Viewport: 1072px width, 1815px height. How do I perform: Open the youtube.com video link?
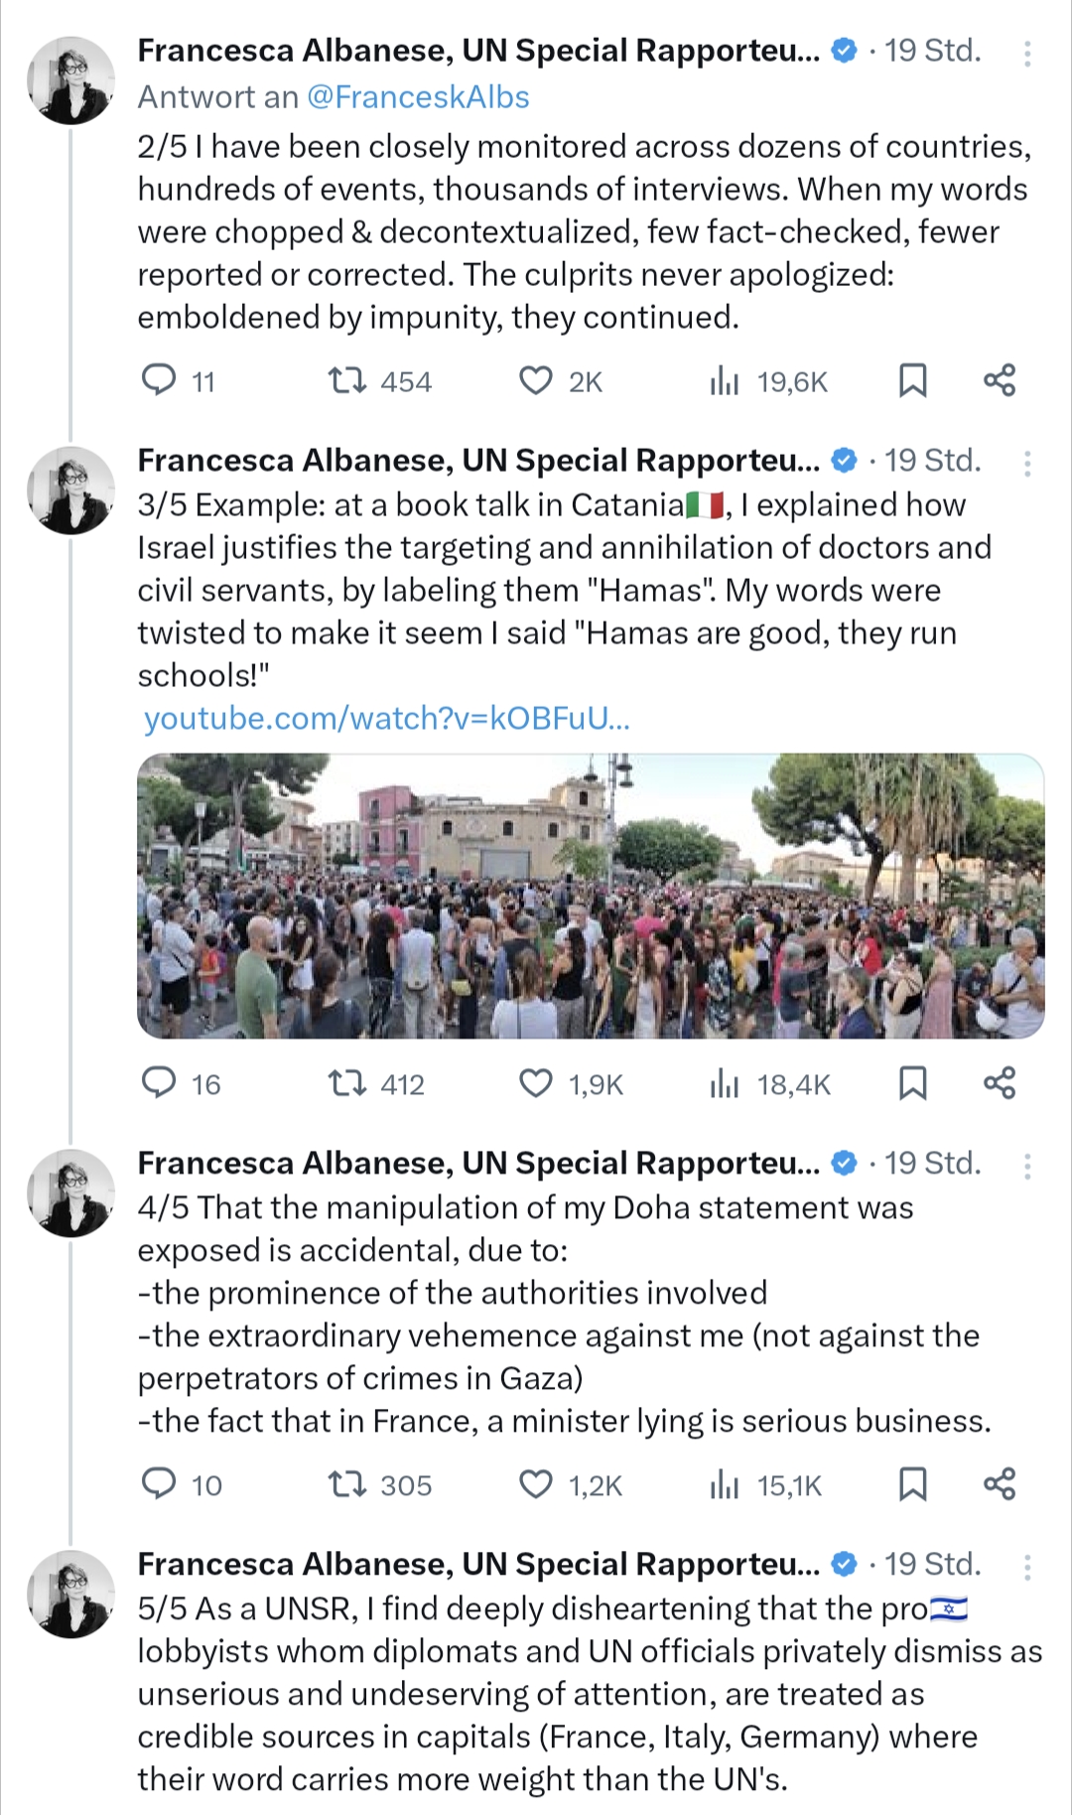(x=387, y=718)
